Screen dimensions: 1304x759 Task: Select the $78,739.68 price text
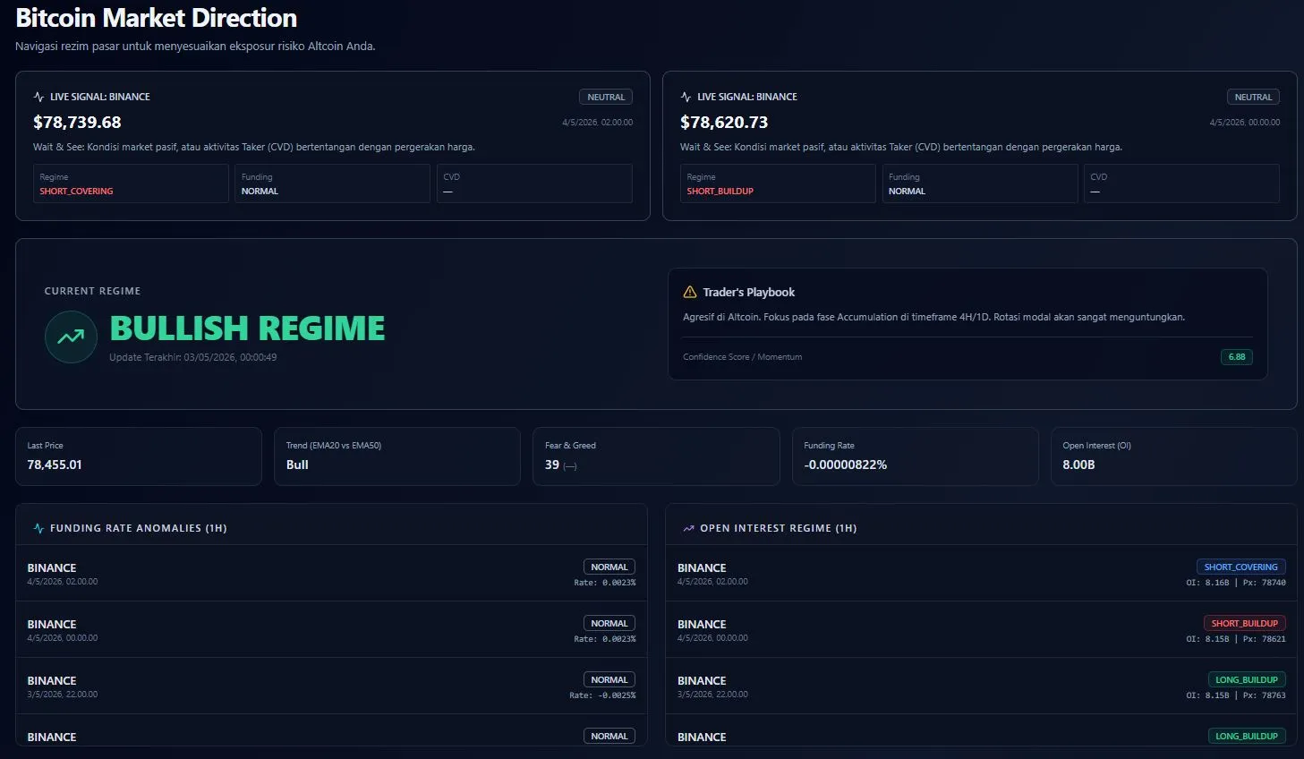77,122
